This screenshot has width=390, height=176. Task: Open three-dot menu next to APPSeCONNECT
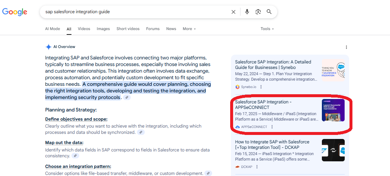272,127
